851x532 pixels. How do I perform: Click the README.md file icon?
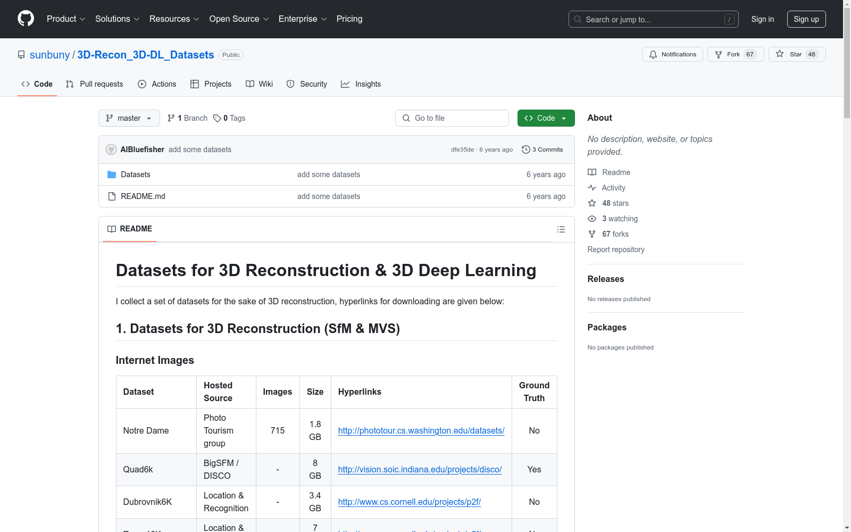pyautogui.click(x=112, y=196)
